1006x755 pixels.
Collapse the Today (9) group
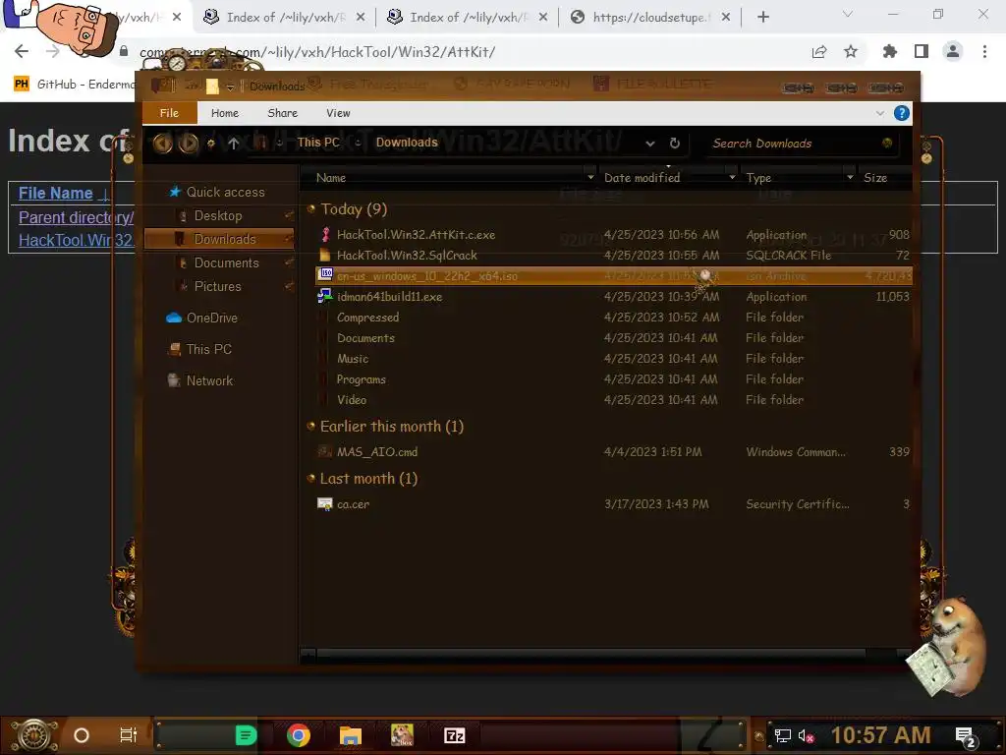(x=311, y=208)
